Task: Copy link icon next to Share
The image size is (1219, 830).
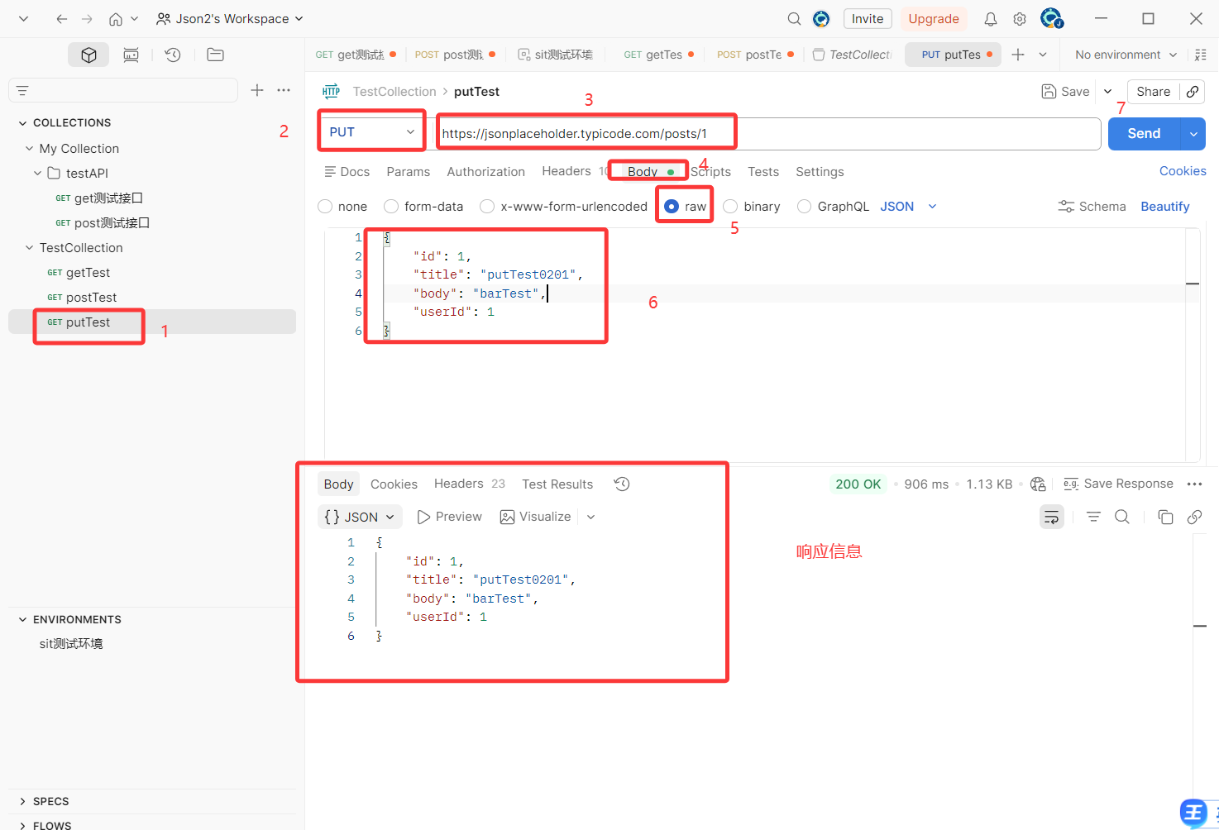Action: click(x=1193, y=92)
